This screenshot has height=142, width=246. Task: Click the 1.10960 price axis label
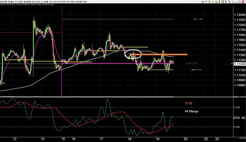(x=240, y=80)
